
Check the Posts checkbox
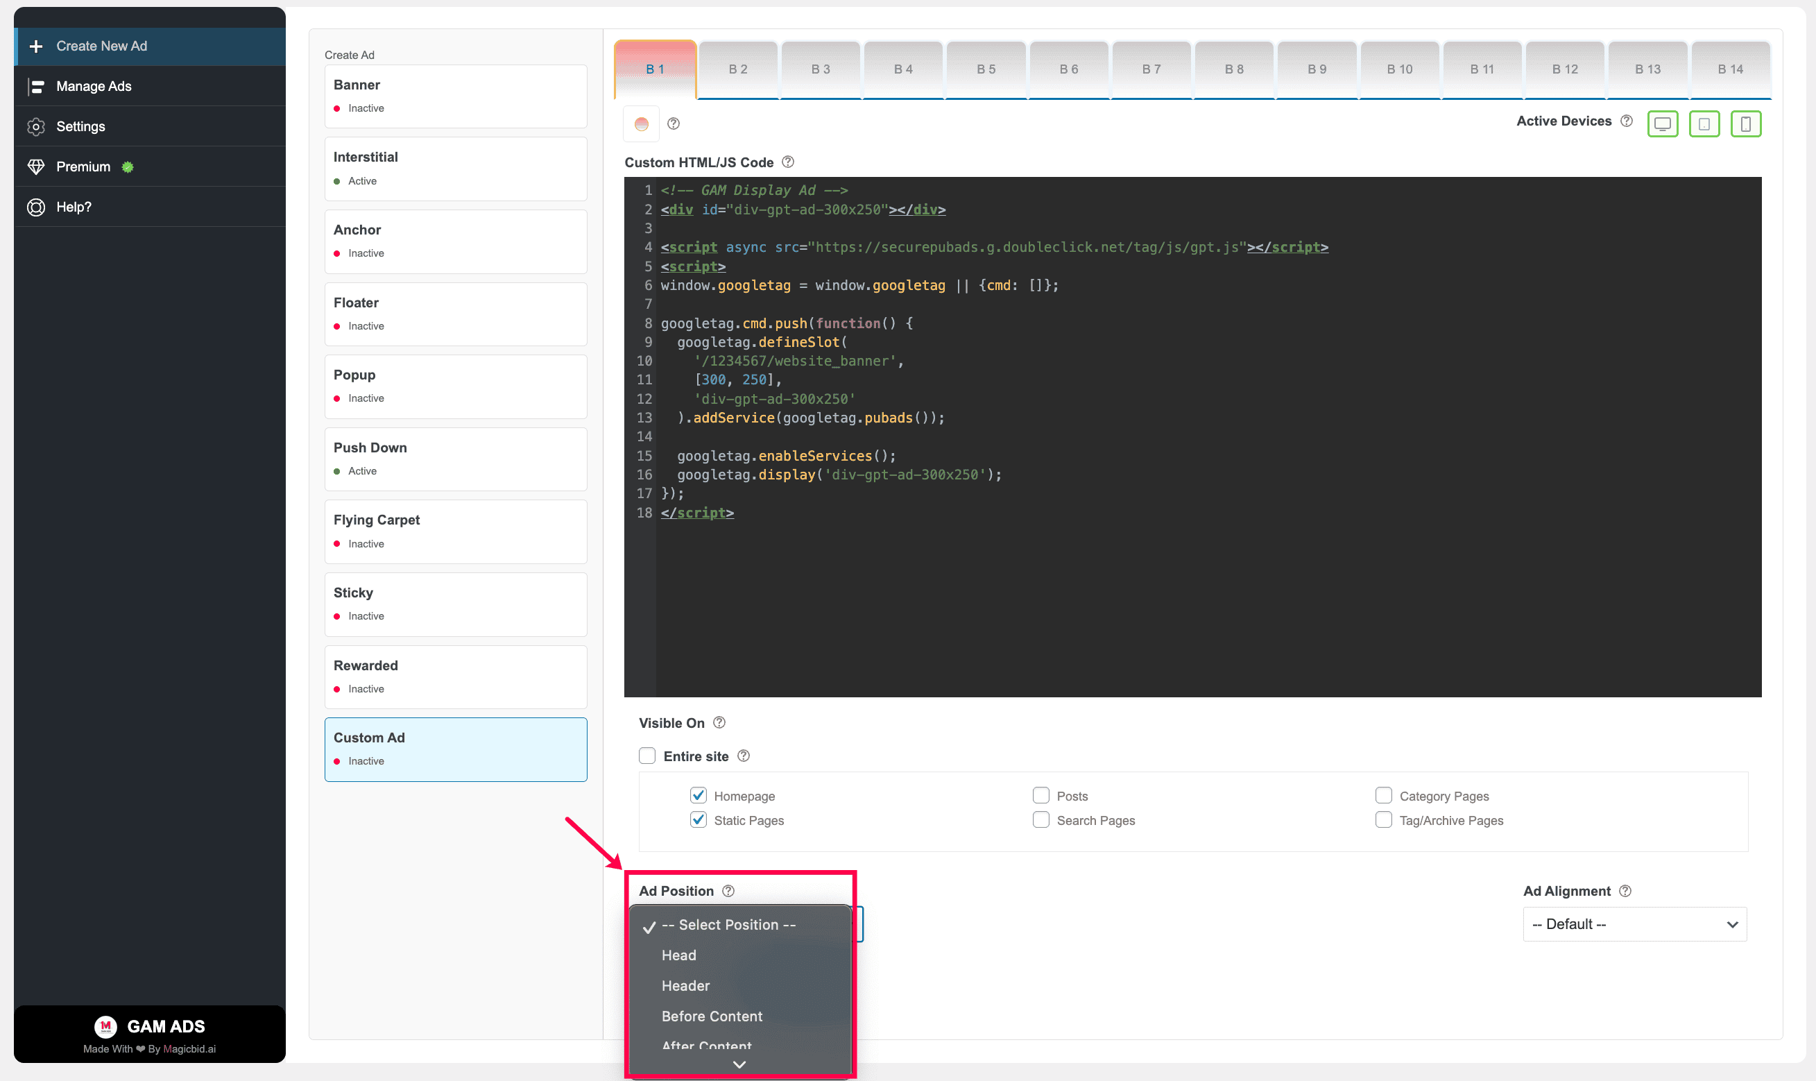click(x=1041, y=794)
